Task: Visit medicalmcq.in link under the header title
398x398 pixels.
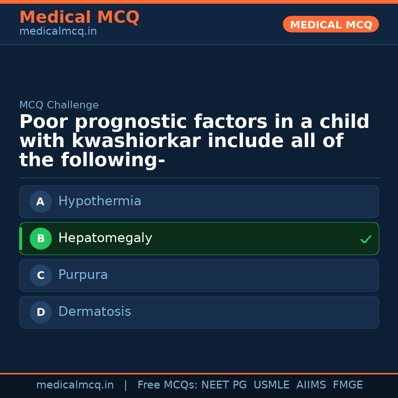Action: pyautogui.click(x=58, y=32)
